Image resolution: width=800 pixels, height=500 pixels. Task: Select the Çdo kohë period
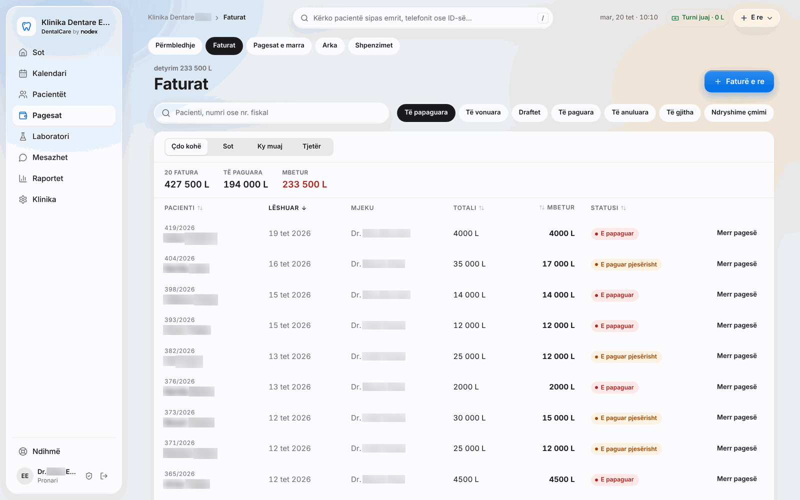186,146
